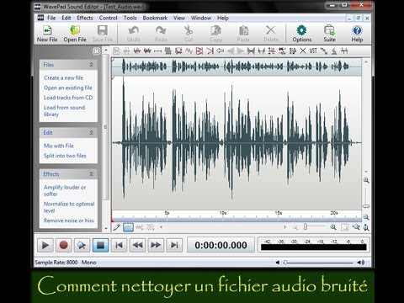Click the New File toolbar icon
404x303 pixels.
point(47,30)
